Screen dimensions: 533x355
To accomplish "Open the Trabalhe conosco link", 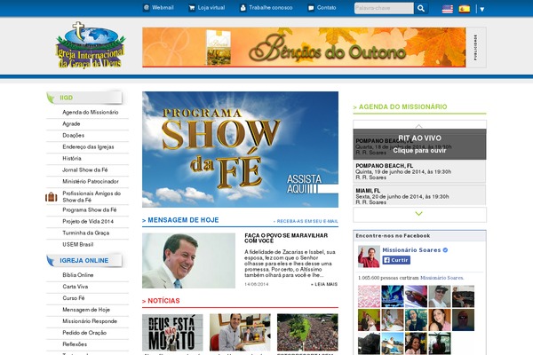I will coord(271,7).
